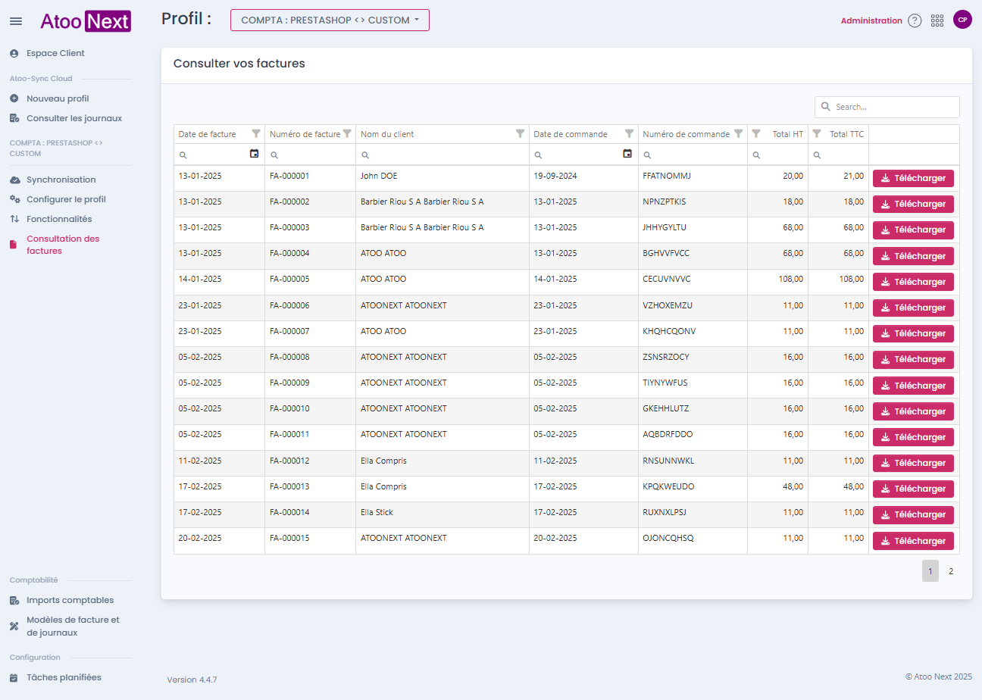Download invoice FA-000012
Viewport: 982px width, 700px height.
(x=913, y=463)
